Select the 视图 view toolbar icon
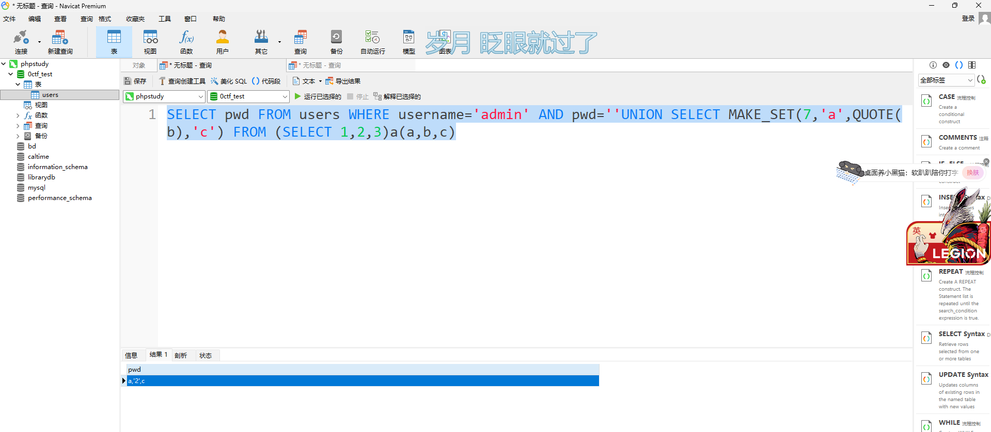The width and height of the screenshot is (991, 432). click(150, 42)
